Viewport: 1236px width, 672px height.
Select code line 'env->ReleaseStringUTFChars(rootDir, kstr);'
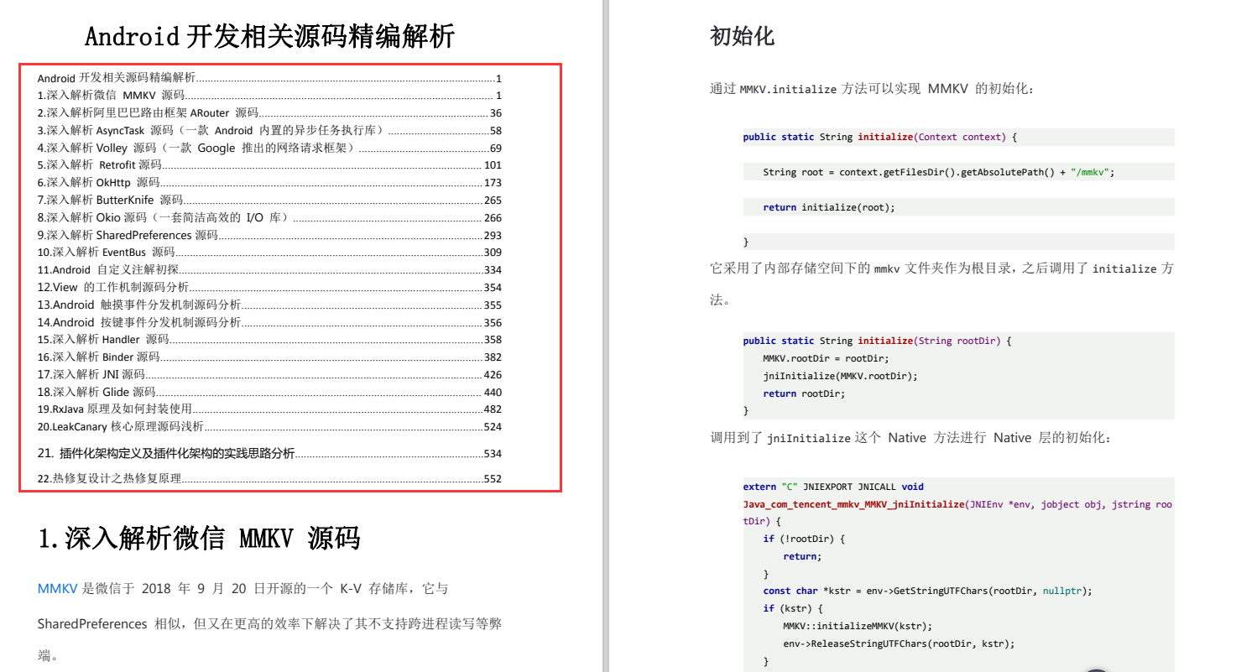pyautogui.click(x=899, y=644)
